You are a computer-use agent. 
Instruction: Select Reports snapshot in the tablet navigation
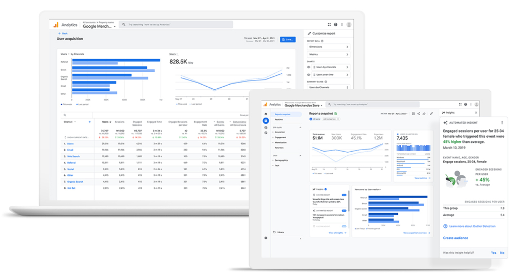click(x=287, y=115)
